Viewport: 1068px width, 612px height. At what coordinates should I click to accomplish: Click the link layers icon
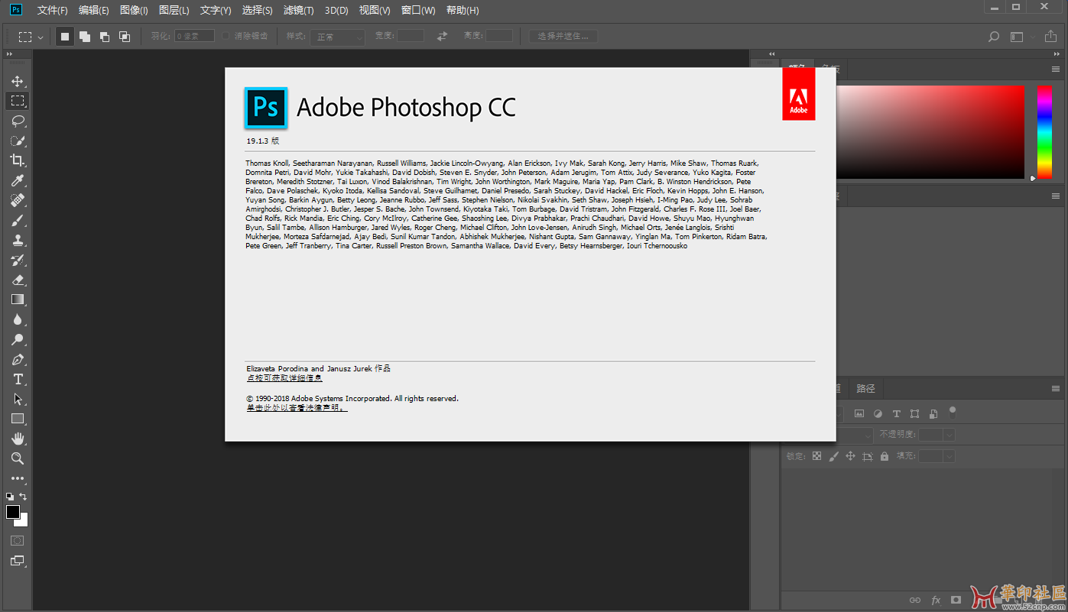[915, 601]
